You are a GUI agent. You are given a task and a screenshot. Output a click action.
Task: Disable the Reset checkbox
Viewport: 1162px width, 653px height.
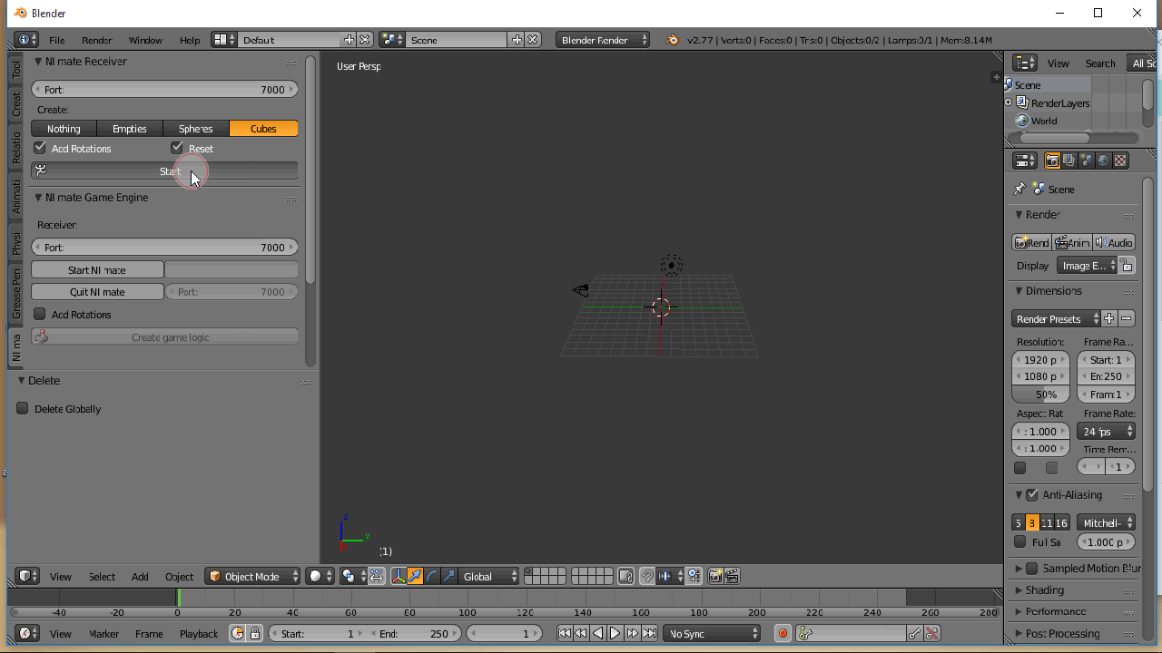pyautogui.click(x=177, y=148)
